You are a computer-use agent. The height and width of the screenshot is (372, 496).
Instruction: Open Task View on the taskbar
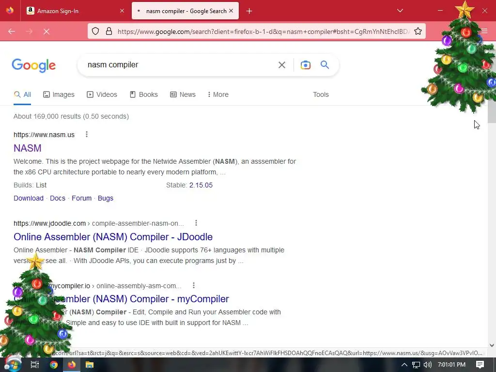34,365
